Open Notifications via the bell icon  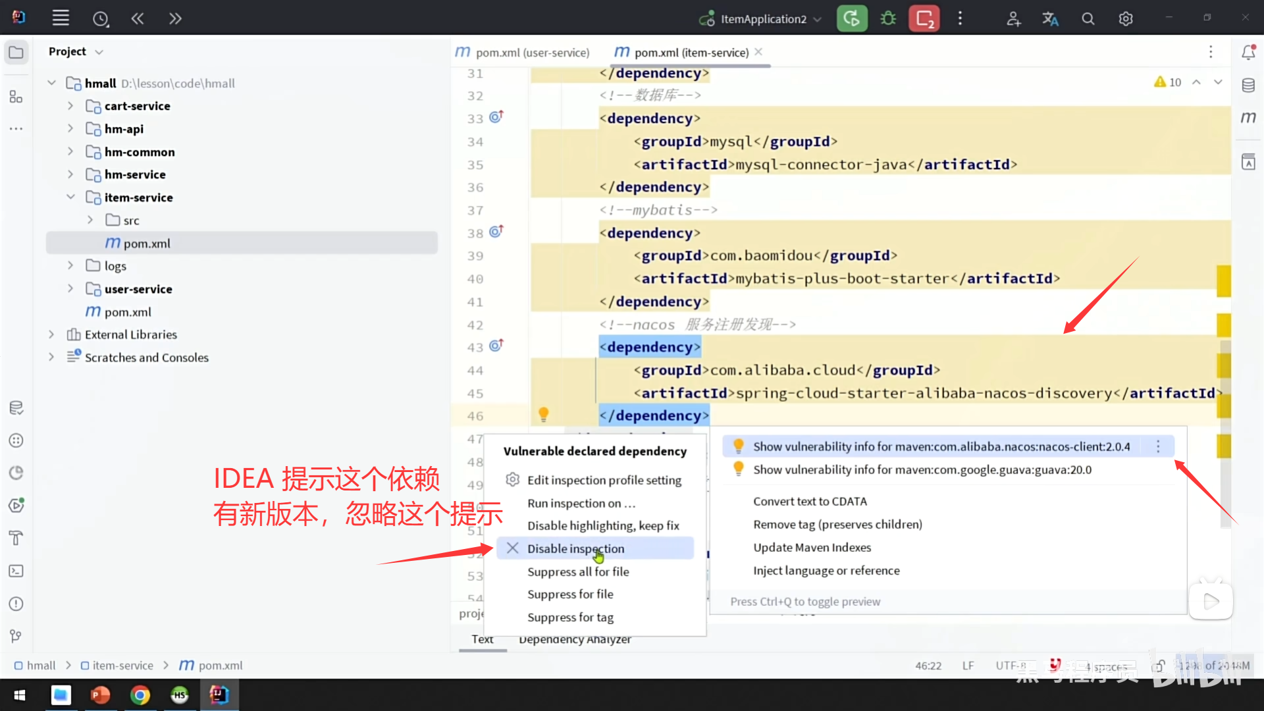point(1248,51)
